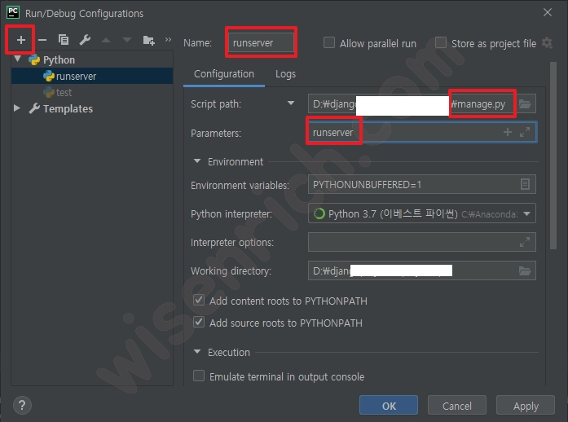
Task: Browse for the Working directory folder
Action: tap(525, 270)
